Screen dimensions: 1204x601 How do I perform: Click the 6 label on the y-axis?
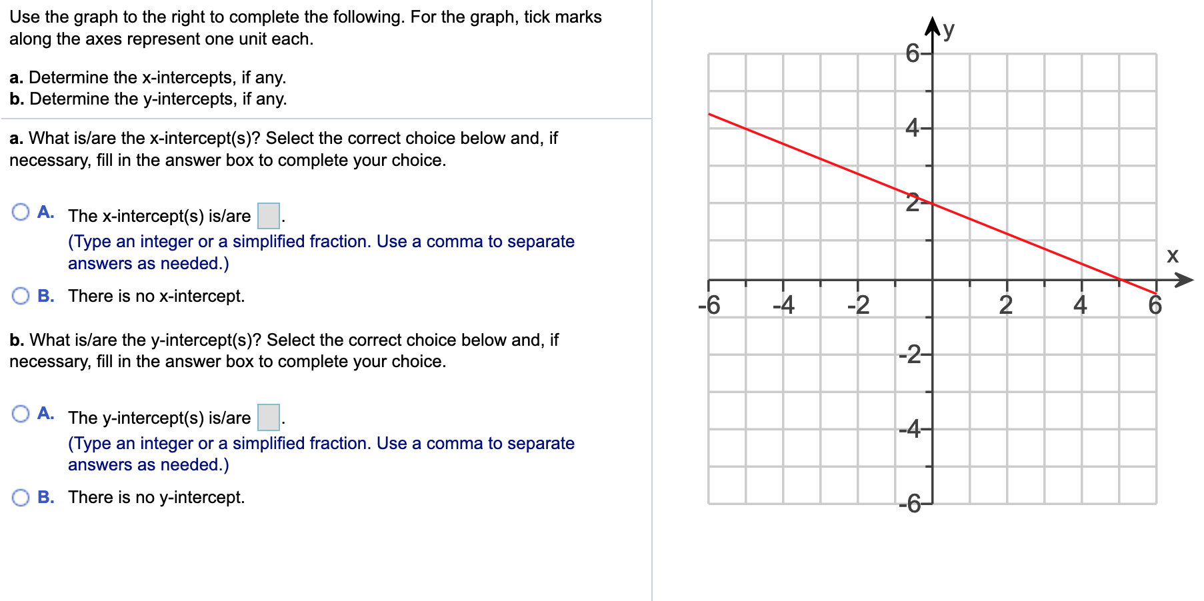point(911,52)
